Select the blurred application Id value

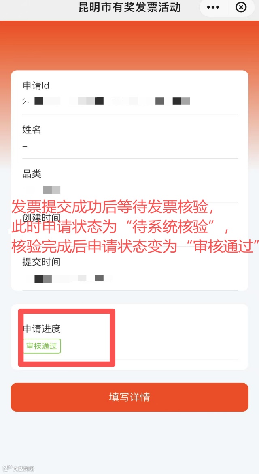coord(106,101)
